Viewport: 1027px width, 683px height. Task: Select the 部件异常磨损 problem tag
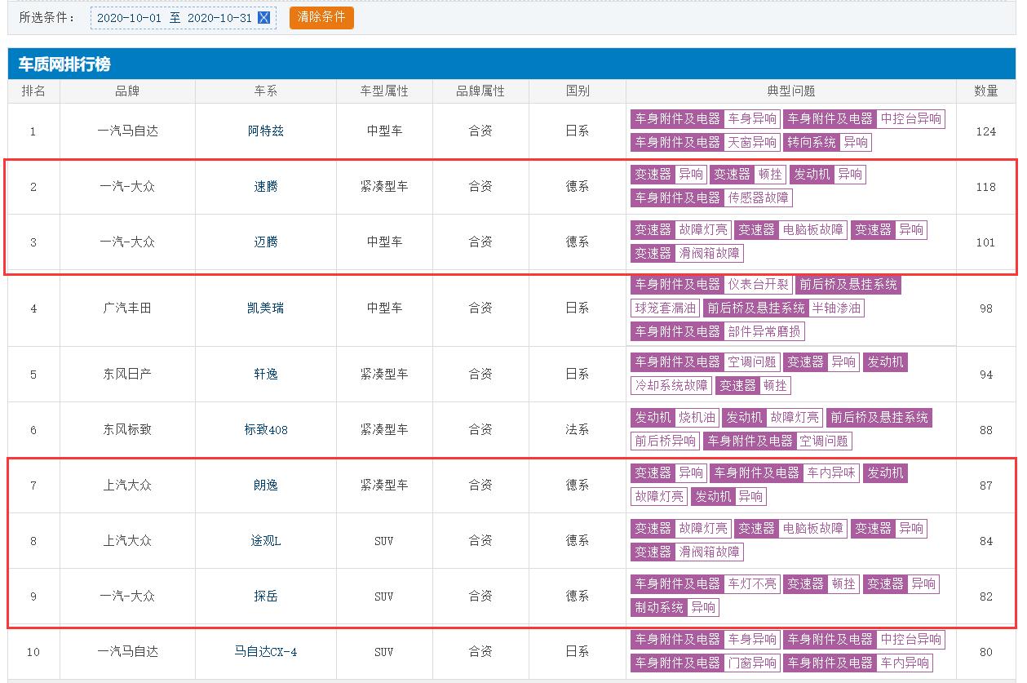coord(718,331)
